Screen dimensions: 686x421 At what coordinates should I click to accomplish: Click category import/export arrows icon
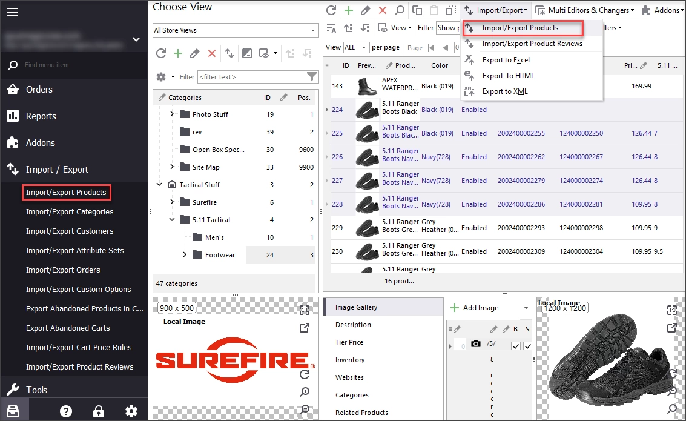pos(229,53)
